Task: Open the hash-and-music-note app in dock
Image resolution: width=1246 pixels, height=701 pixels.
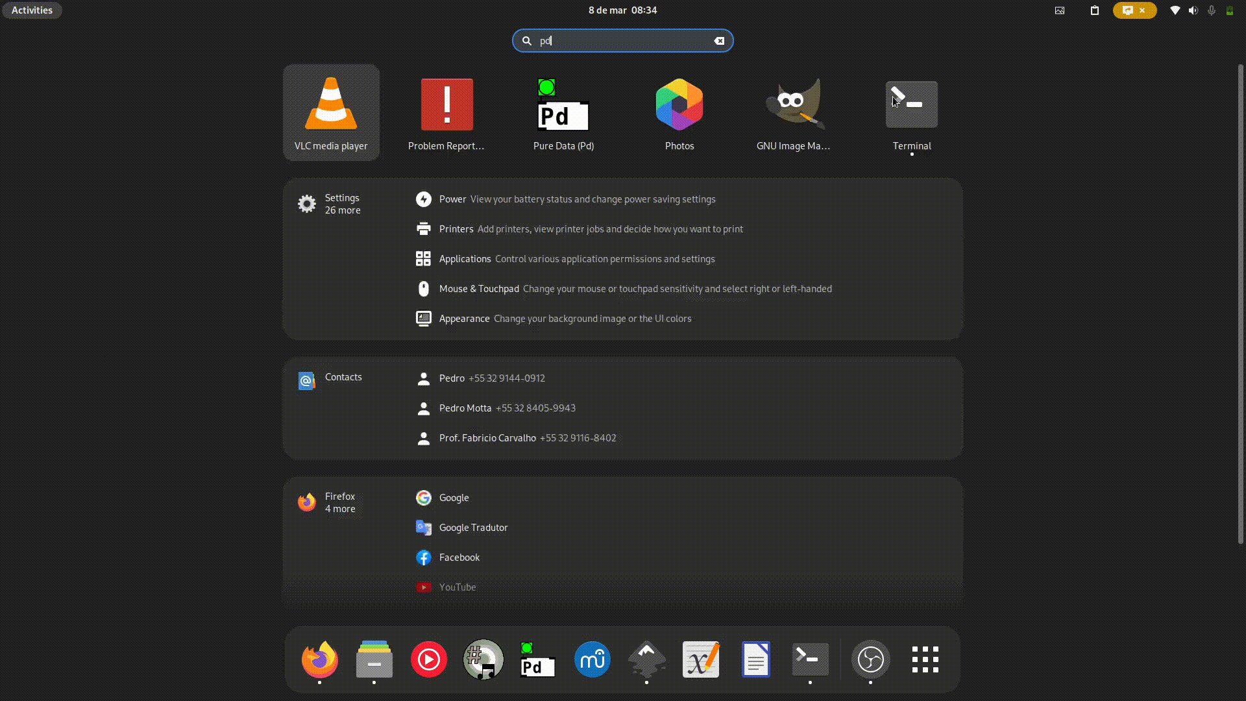Action: pyautogui.click(x=483, y=659)
